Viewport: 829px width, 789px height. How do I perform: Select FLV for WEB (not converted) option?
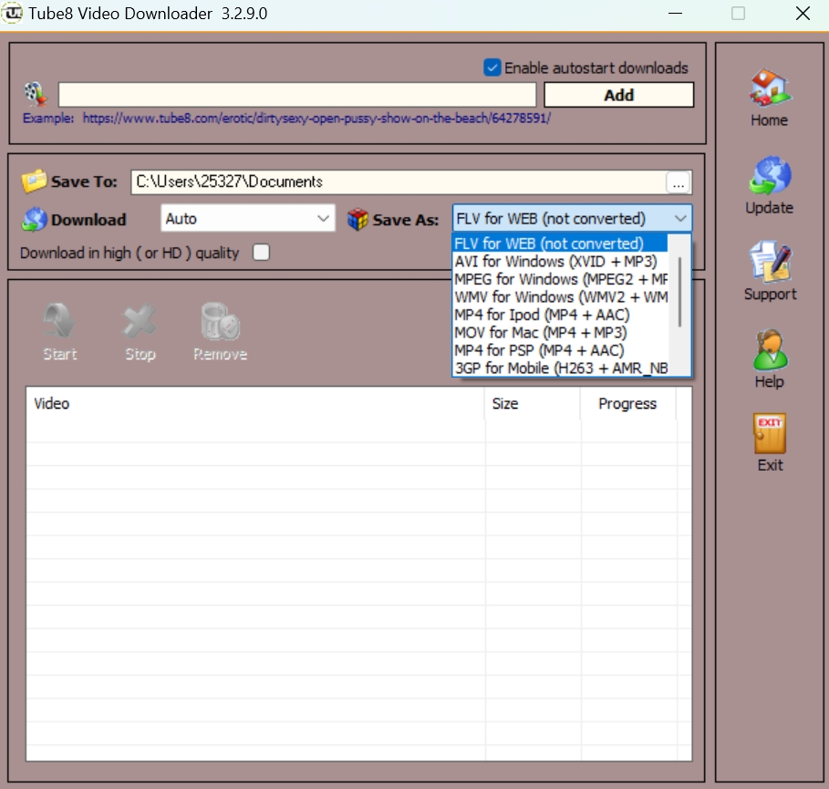pyautogui.click(x=561, y=244)
